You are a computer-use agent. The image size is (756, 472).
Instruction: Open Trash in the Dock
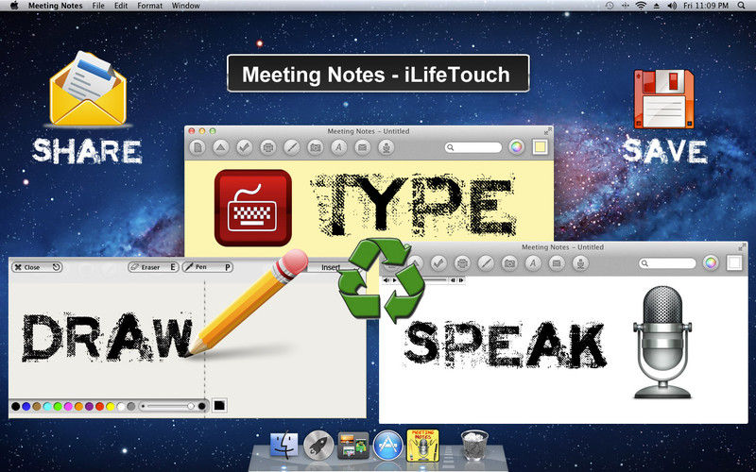(475, 445)
